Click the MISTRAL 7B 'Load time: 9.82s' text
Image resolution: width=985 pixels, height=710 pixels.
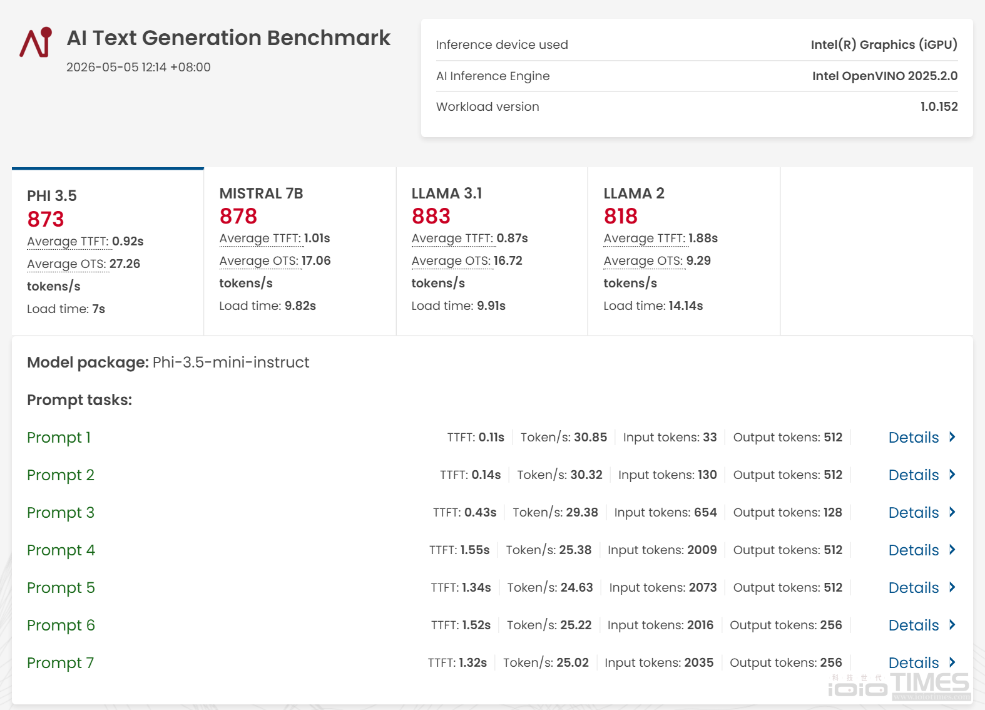click(268, 306)
